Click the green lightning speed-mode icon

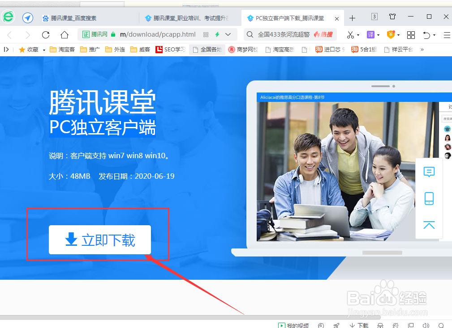tap(217, 34)
